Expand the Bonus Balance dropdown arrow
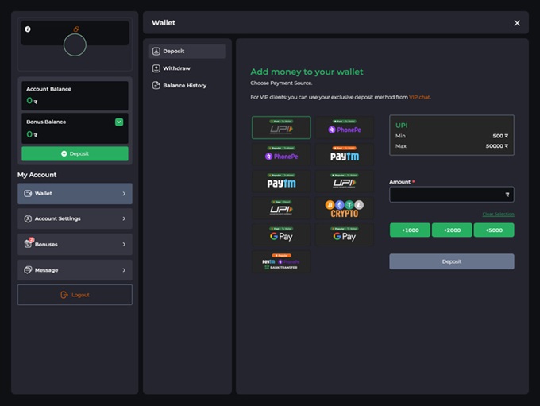This screenshot has width=540, height=406. click(119, 122)
